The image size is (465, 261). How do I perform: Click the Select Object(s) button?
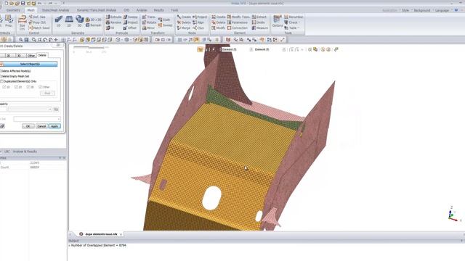click(29, 64)
